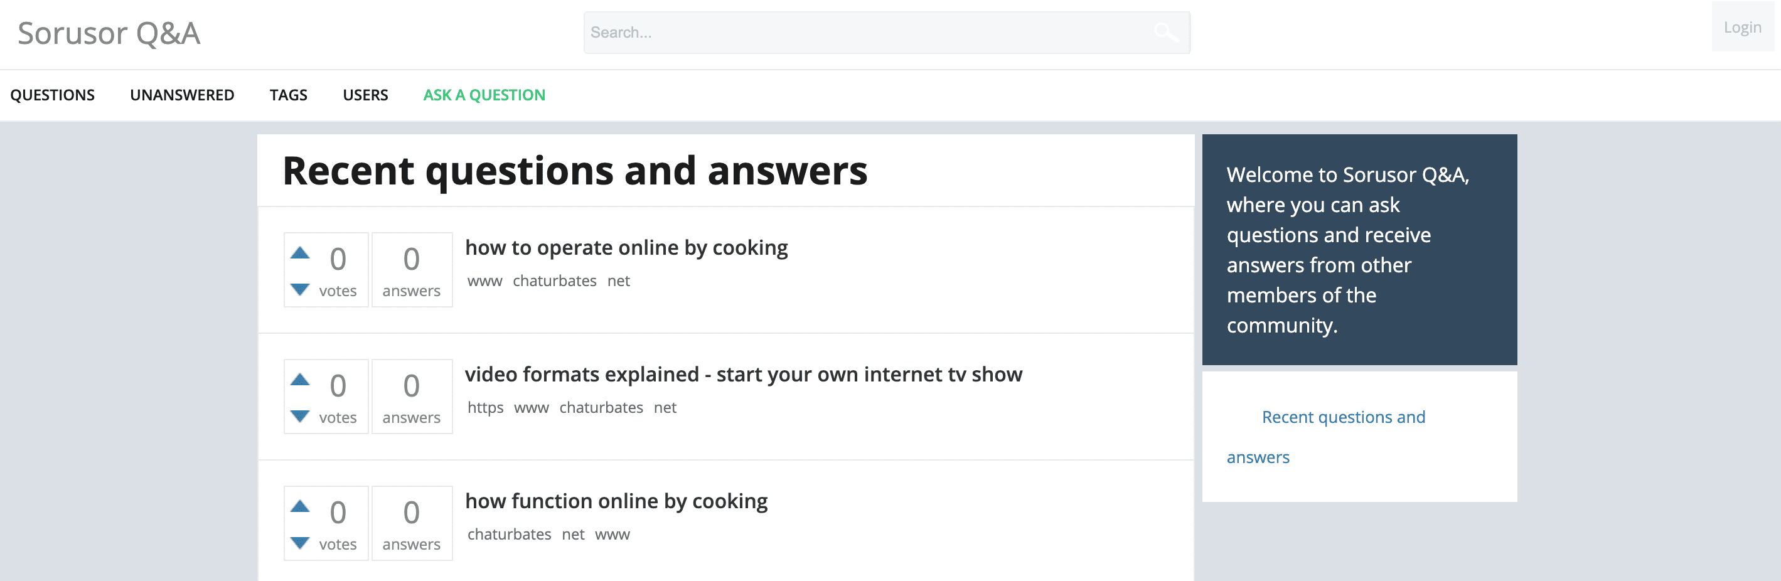Focus the Search input field
Image resolution: width=1781 pixels, height=581 pixels.
pyautogui.click(x=871, y=33)
